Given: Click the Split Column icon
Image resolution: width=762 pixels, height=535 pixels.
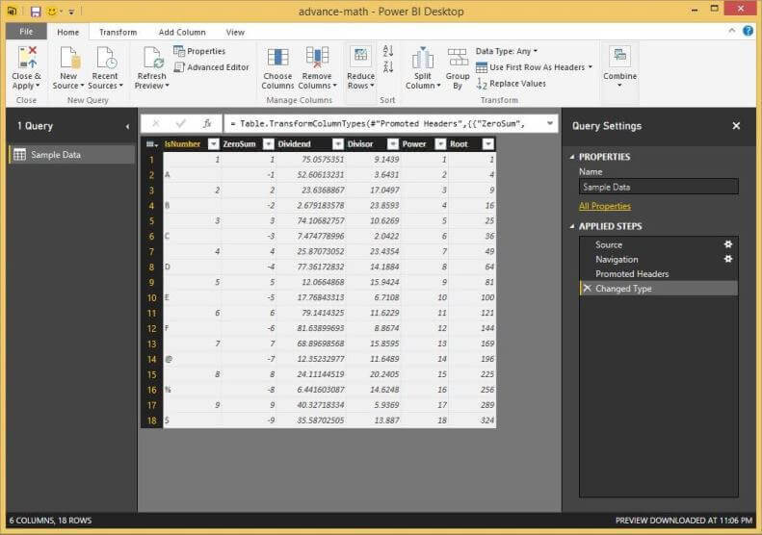Looking at the screenshot, I should click(x=422, y=58).
